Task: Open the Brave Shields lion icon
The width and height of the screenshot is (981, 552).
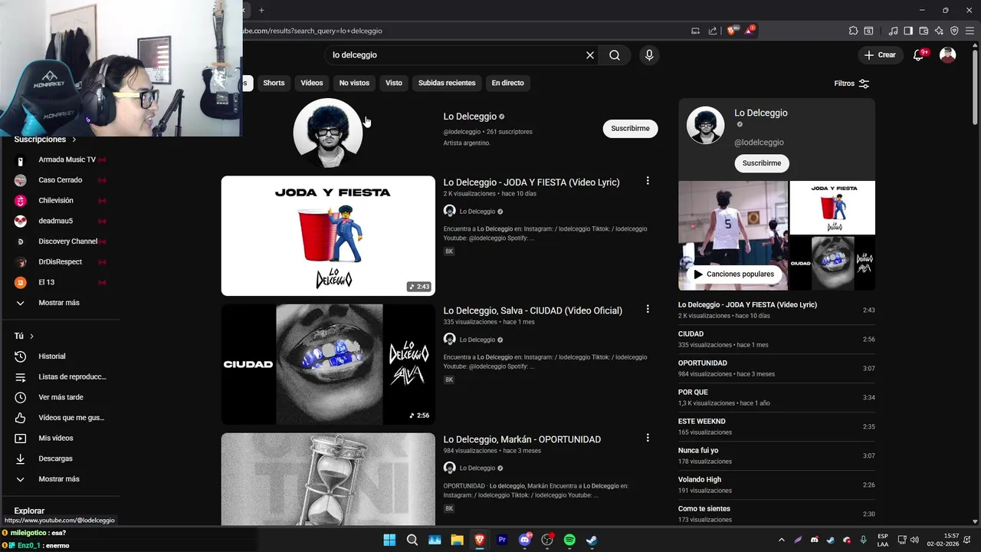Action: pyautogui.click(x=732, y=31)
